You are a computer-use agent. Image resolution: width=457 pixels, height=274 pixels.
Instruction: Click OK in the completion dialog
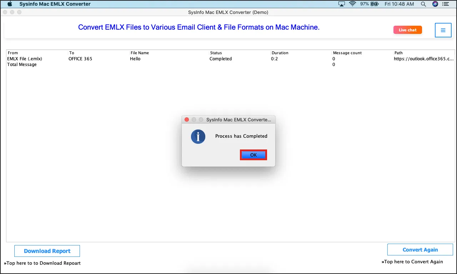click(253, 155)
